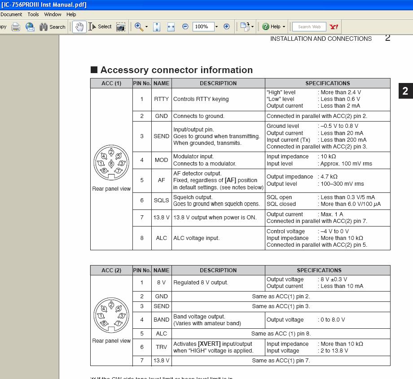Expand the rotate pages dropdown arrow
The height and width of the screenshot is (379, 413).
[253, 27]
